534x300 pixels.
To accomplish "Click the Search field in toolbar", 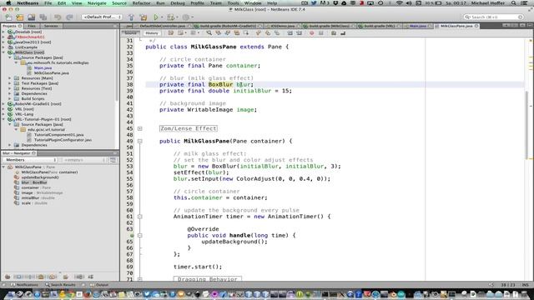I will click(494, 17).
